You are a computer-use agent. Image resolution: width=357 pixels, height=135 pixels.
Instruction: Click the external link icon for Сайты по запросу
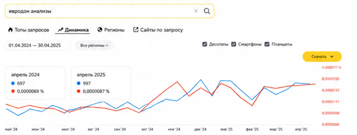(x=136, y=30)
